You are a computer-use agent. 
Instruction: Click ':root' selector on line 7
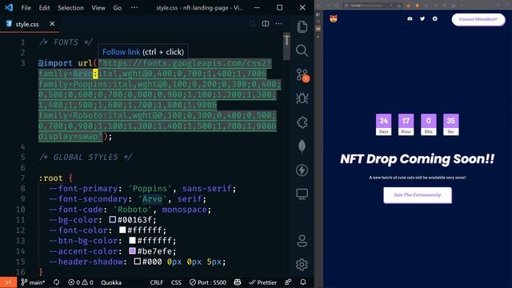[x=50, y=178]
